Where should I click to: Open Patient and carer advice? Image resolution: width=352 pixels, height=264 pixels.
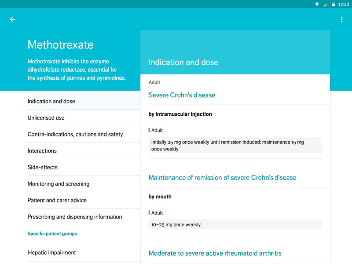point(84,201)
